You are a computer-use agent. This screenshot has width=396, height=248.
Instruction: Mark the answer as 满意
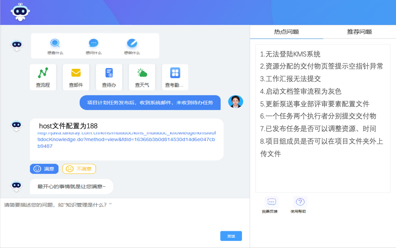pyautogui.click(x=44, y=169)
